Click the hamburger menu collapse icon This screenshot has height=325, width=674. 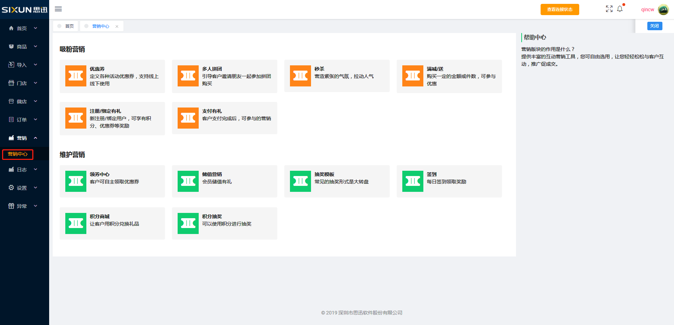tap(58, 9)
